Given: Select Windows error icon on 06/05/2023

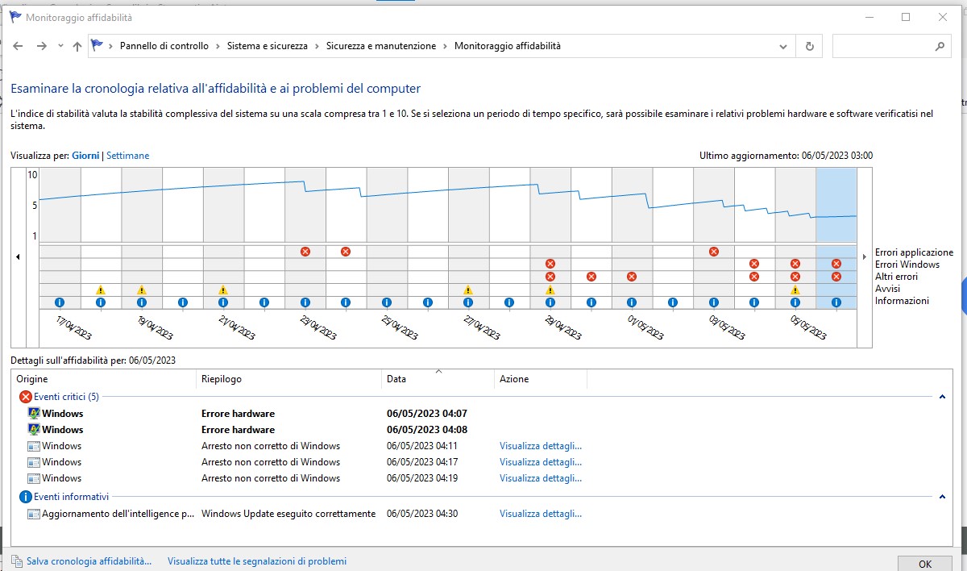Looking at the screenshot, I should (x=836, y=264).
